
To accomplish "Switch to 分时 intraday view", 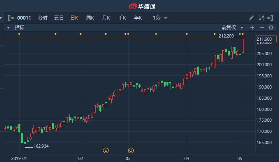I will (x=43, y=18).
